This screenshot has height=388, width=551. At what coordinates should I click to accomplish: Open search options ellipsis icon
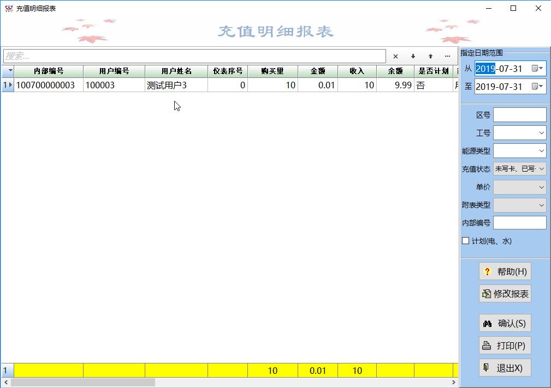point(448,56)
